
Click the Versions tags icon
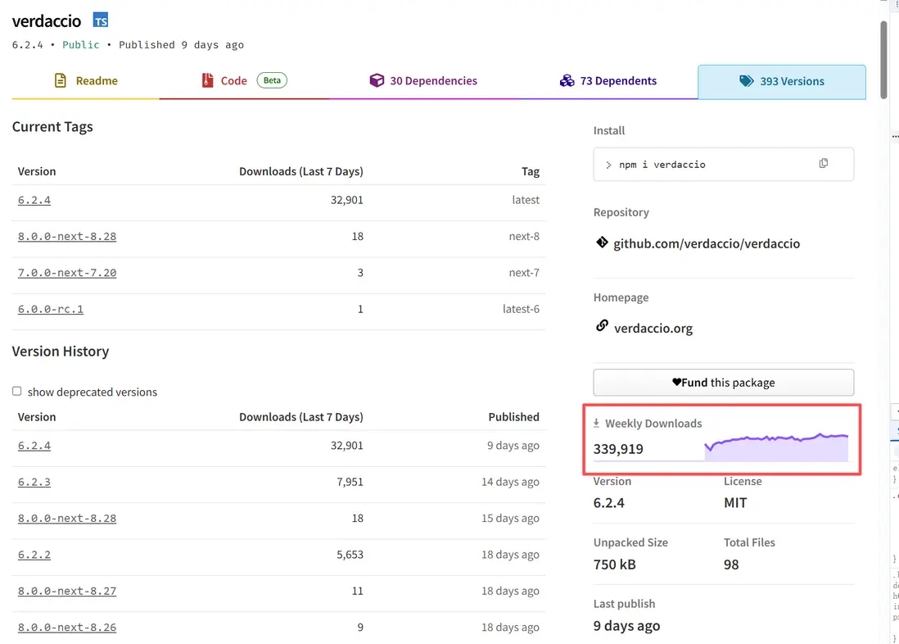click(746, 81)
